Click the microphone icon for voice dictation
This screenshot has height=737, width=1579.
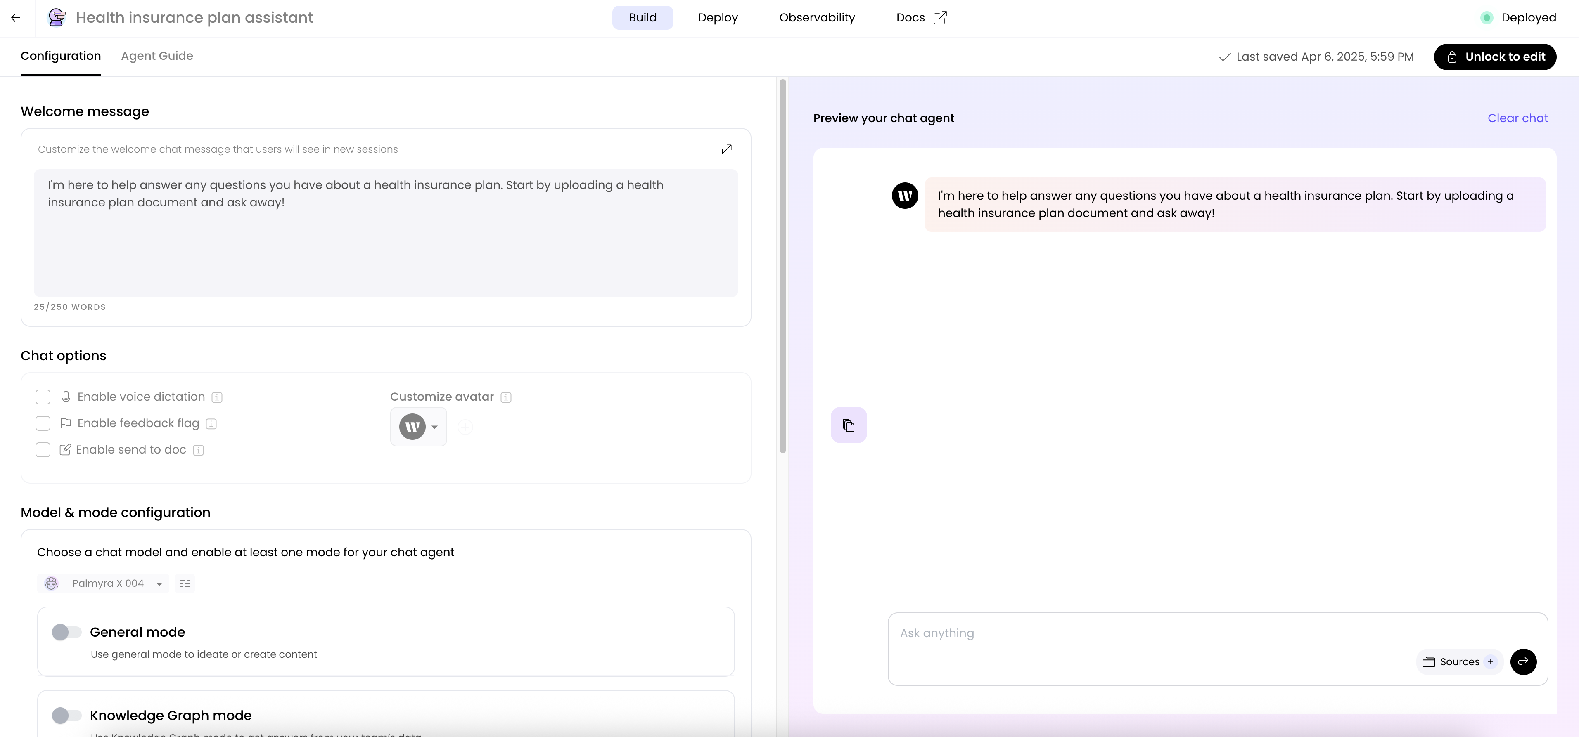[x=66, y=397]
